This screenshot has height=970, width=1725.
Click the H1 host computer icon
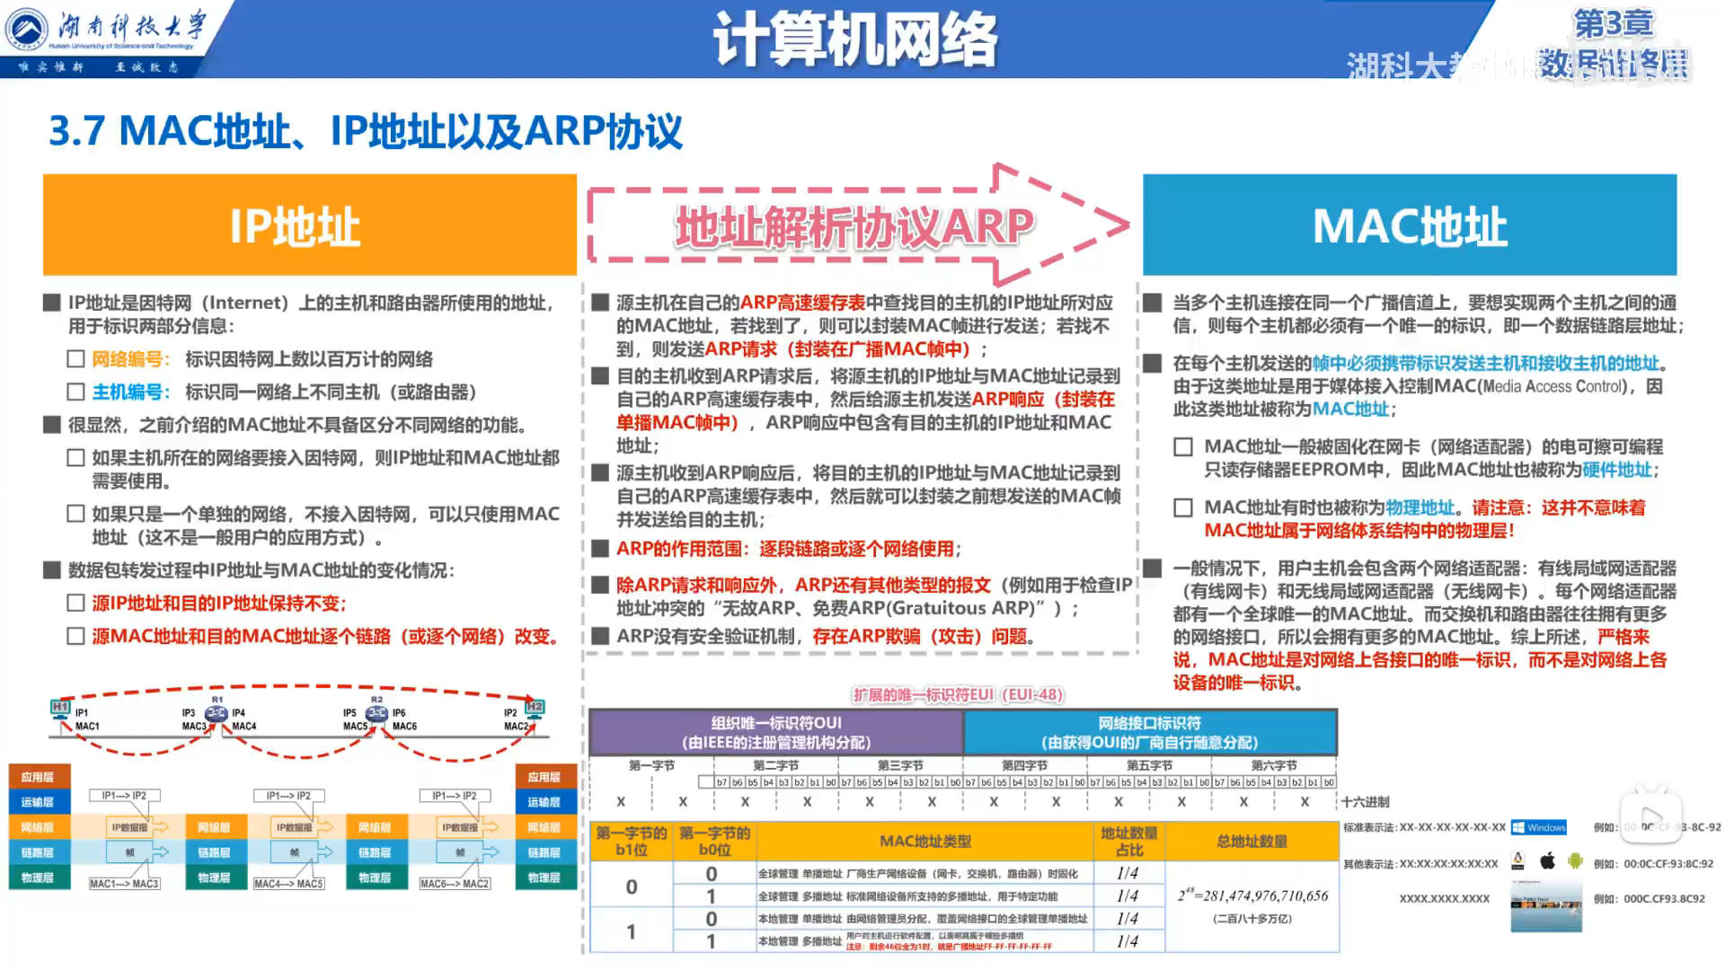(x=60, y=710)
